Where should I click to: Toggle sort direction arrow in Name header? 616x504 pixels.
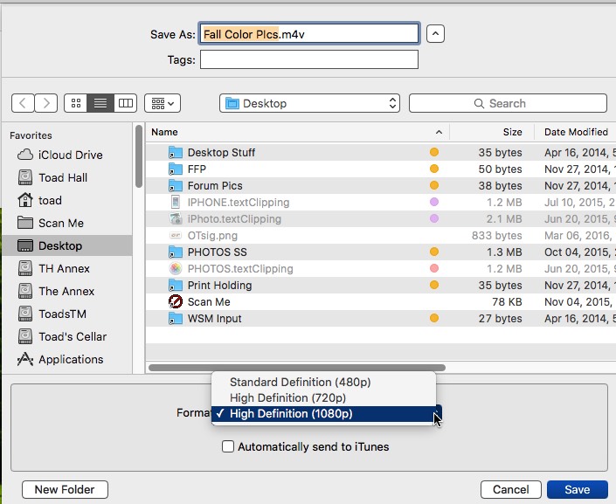point(439,133)
